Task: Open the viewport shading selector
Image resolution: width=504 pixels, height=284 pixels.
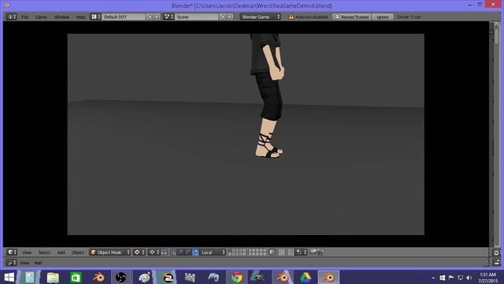Action: click(139, 252)
